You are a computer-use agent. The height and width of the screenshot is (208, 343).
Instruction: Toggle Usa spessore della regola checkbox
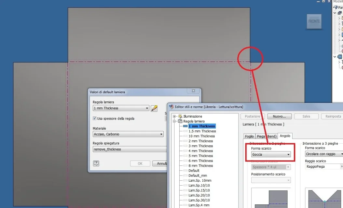tap(94, 118)
